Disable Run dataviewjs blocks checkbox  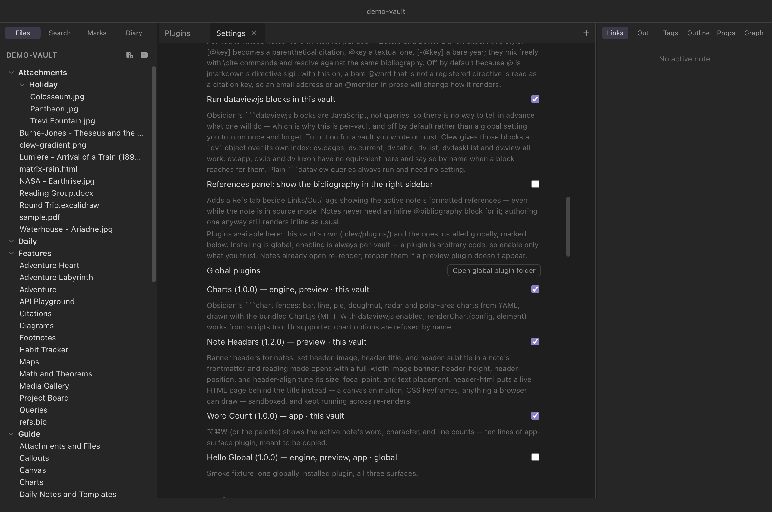(x=535, y=99)
